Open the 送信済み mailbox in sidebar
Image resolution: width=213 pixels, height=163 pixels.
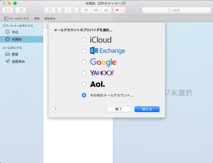[22, 62]
